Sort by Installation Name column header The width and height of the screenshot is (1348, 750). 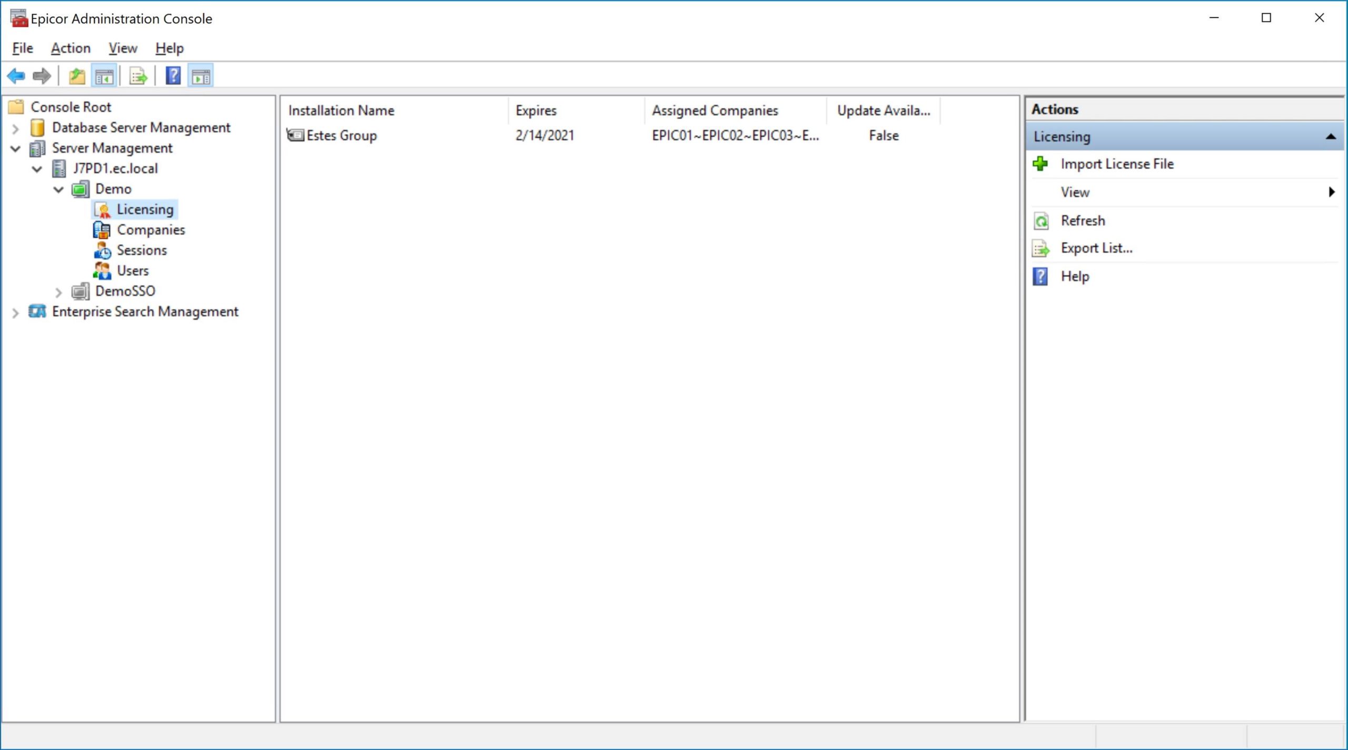pos(395,110)
